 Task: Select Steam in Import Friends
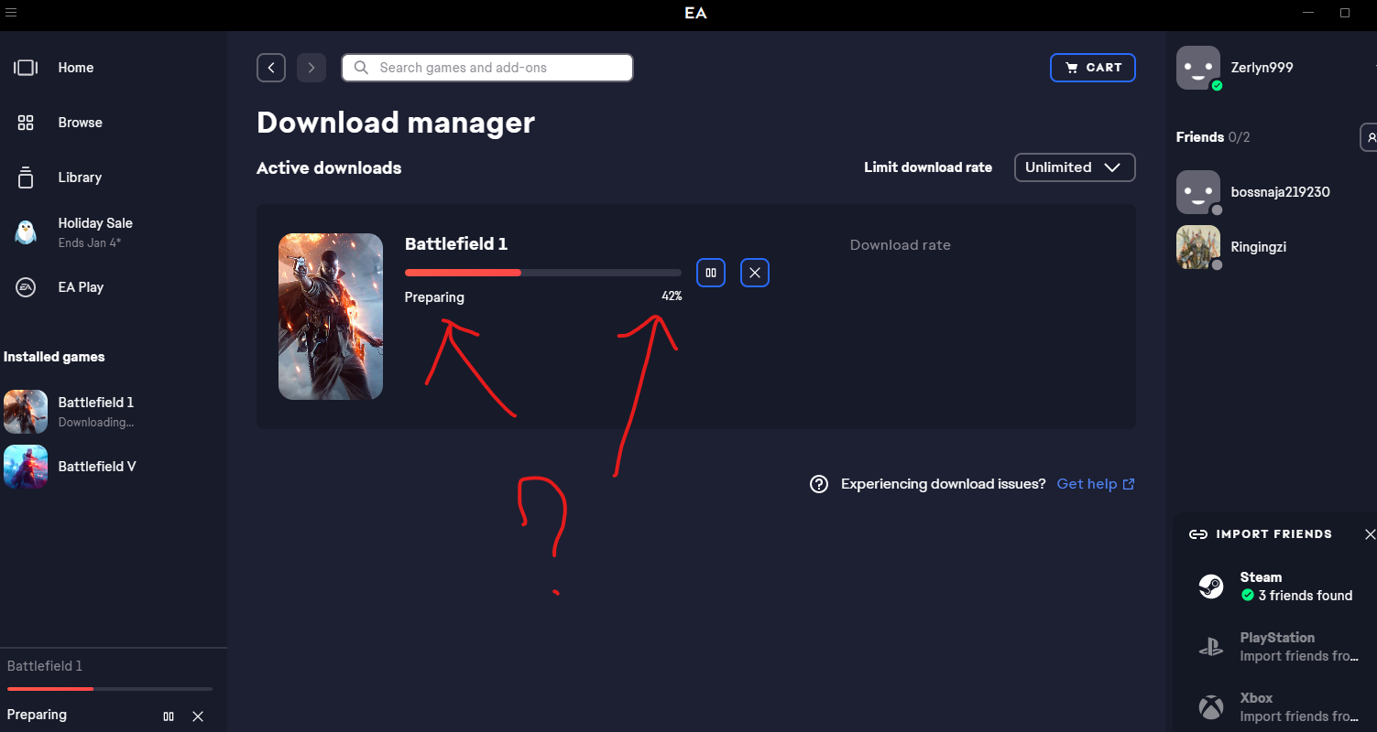(1276, 587)
